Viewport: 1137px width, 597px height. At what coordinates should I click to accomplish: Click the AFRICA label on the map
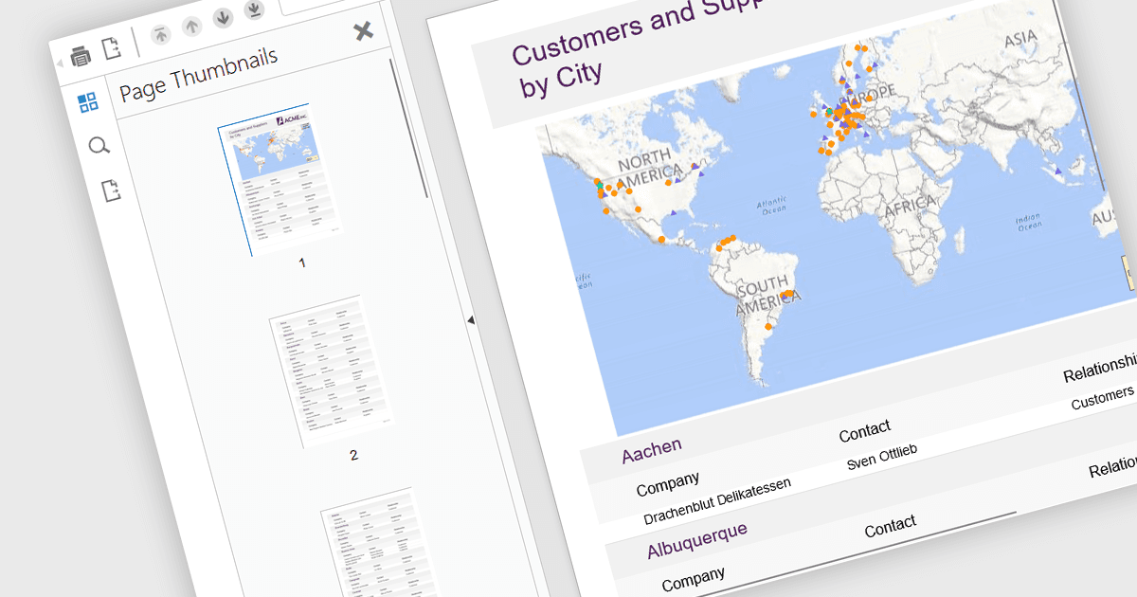[909, 205]
